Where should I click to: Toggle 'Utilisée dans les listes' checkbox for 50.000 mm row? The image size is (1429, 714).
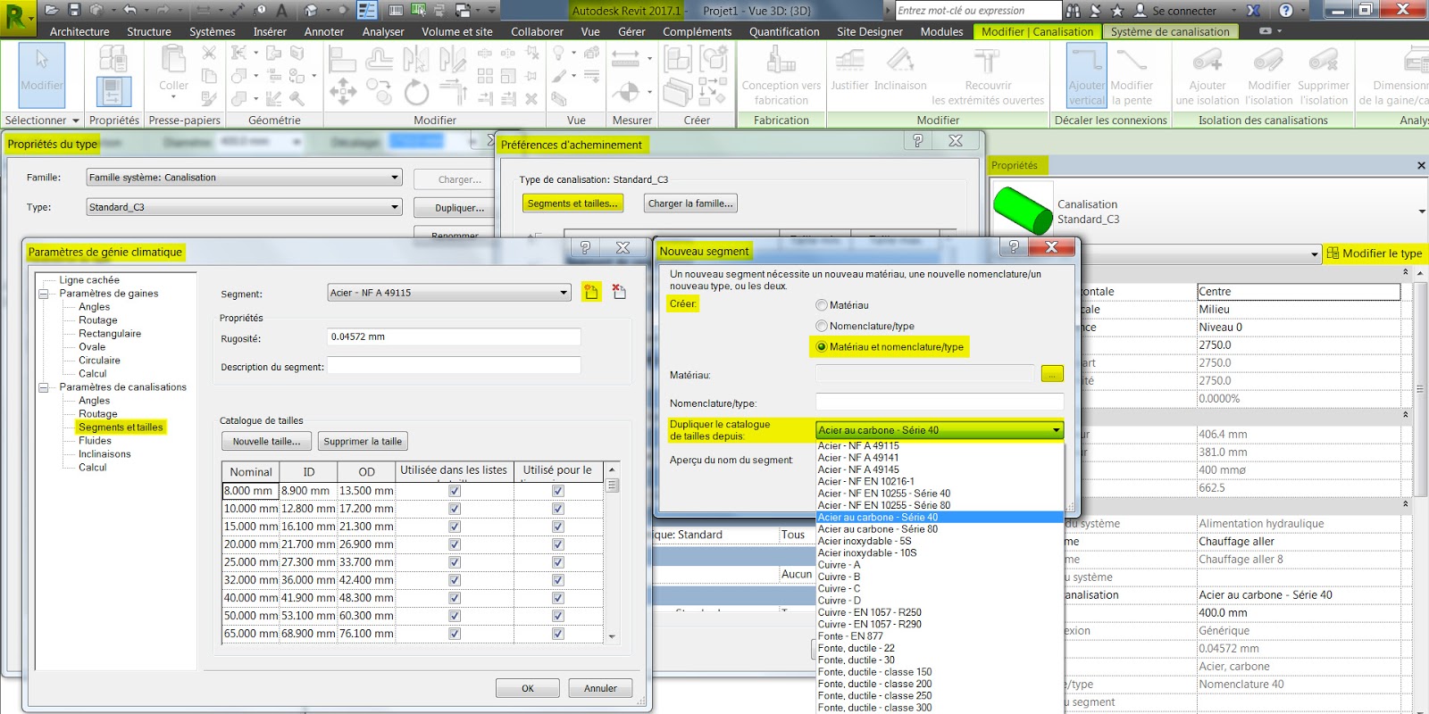coord(455,616)
